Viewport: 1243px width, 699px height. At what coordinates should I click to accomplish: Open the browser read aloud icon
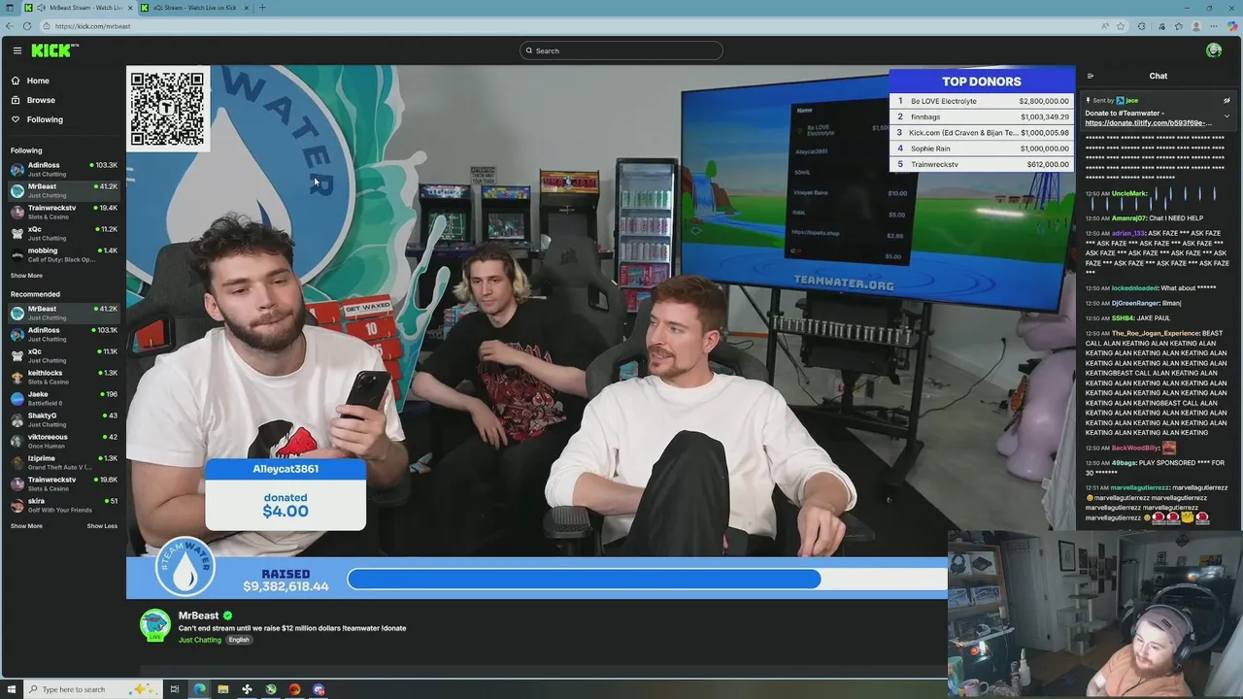(1105, 26)
